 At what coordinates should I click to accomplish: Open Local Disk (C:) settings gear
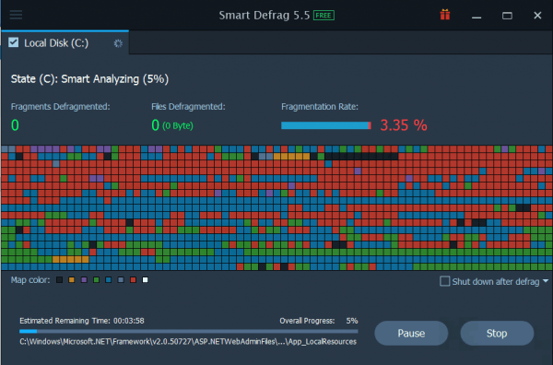pyautogui.click(x=118, y=43)
